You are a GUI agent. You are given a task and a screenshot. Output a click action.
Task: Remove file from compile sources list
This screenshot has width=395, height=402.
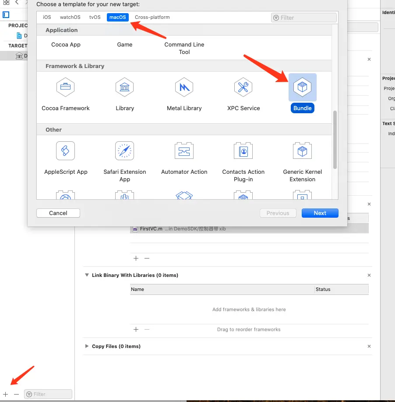(147, 258)
